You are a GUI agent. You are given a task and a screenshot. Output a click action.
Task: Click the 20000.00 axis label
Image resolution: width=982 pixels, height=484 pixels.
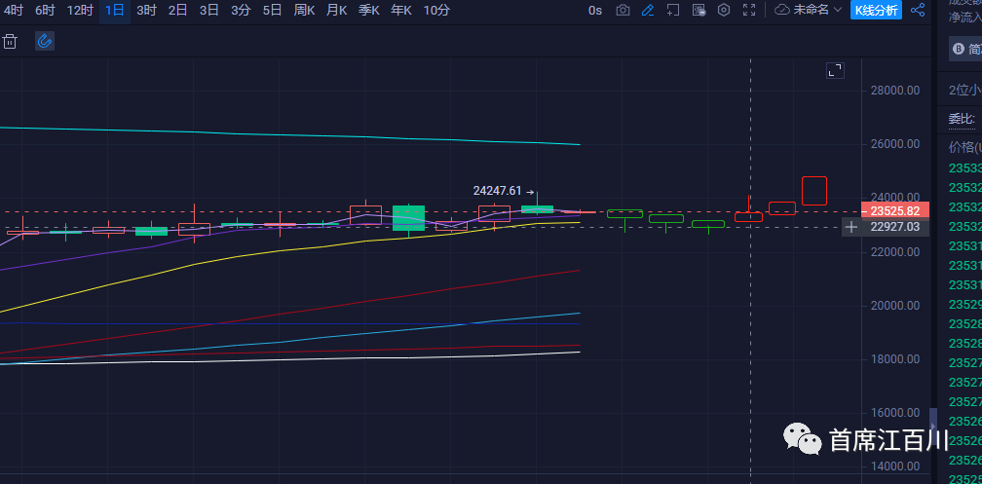pos(895,306)
